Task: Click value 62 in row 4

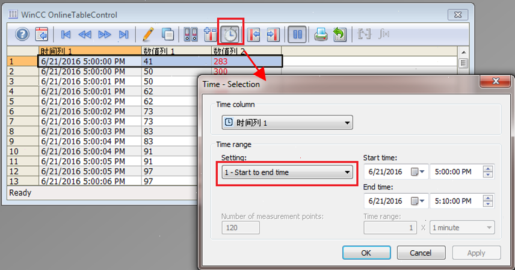Action: coord(148,91)
